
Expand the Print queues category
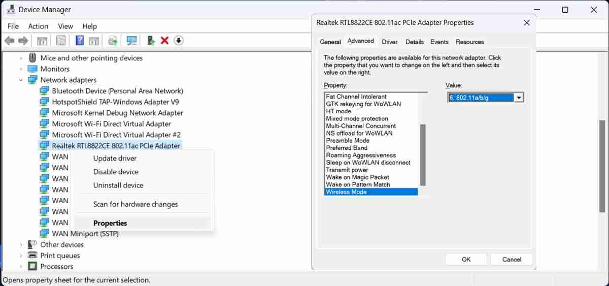pyautogui.click(x=21, y=256)
